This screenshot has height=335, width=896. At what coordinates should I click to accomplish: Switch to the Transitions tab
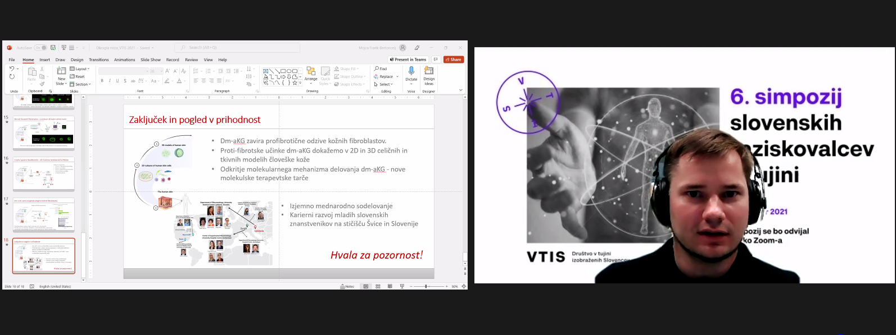[x=99, y=59]
